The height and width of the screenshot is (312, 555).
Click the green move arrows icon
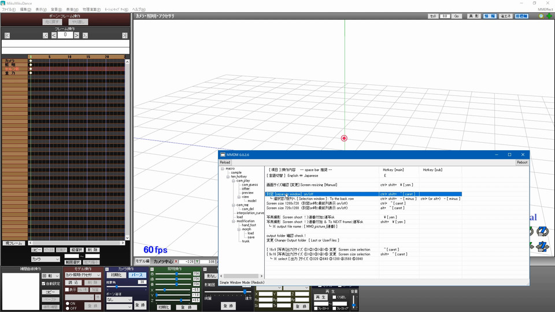(548, 16)
